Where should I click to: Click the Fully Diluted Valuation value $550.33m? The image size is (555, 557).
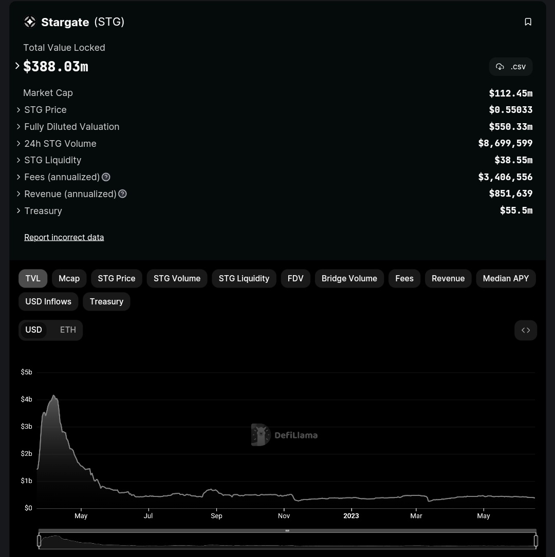point(511,126)
